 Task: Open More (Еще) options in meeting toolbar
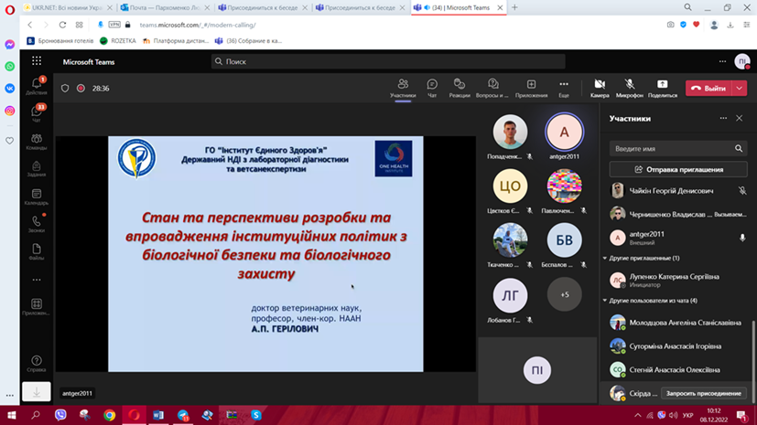pyautogui.click(x=564, y=89)
